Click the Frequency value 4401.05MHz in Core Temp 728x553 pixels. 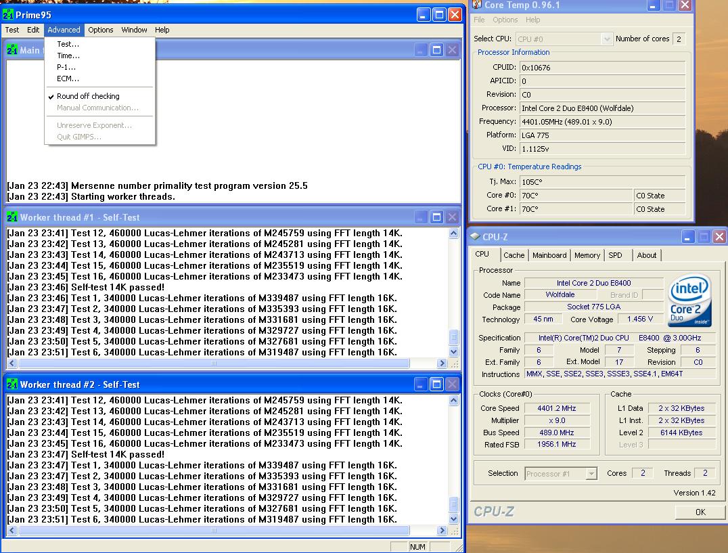(x=602, y=122)
